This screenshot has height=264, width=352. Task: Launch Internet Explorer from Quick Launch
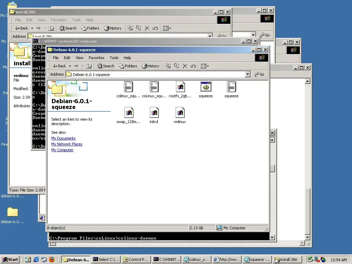pyautogui.click(x=36, y=260)
